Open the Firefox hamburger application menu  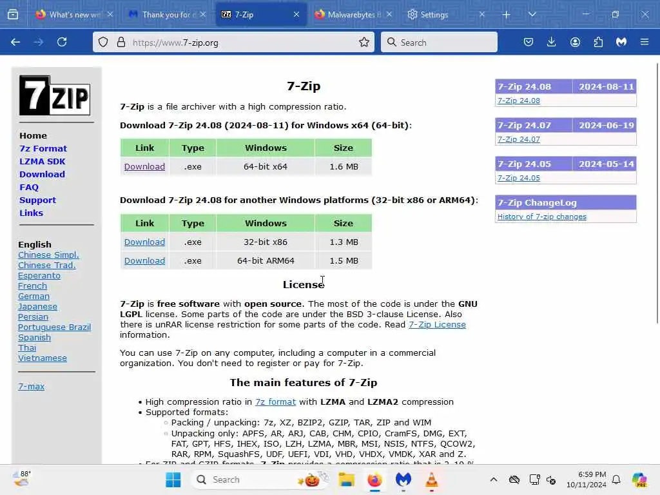coord(645,42)
